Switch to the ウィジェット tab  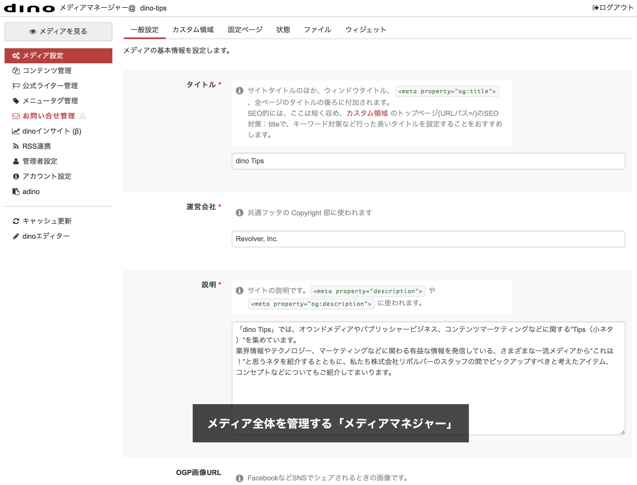click(365, 29)
